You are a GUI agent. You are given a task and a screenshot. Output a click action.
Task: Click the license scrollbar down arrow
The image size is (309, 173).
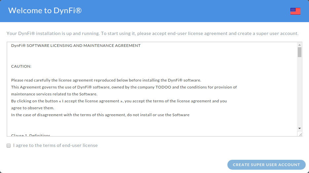pos(299,128)
